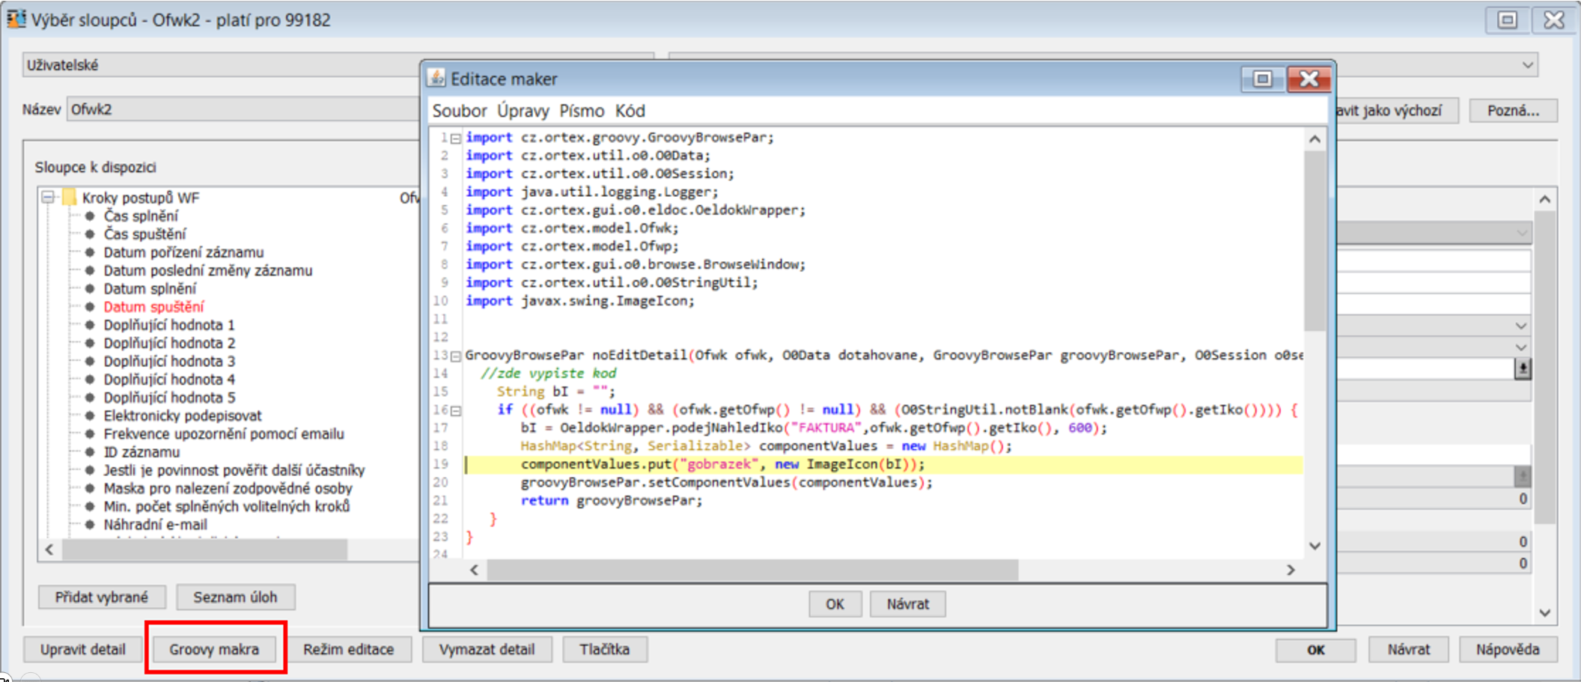Open the Kód menu

tap(630, 111)
